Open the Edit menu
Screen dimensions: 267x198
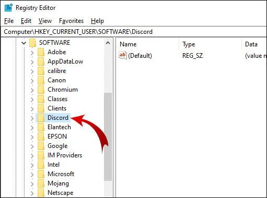(26, 21)
